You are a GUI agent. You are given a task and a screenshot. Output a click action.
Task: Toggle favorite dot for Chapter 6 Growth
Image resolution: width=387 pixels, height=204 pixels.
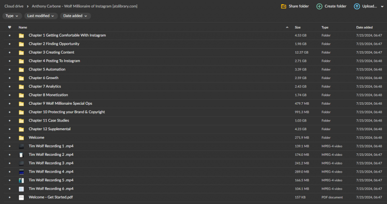click(10, 78)
